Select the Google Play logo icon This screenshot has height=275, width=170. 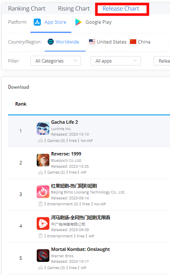pyautogui.click(x=78, y=22)
